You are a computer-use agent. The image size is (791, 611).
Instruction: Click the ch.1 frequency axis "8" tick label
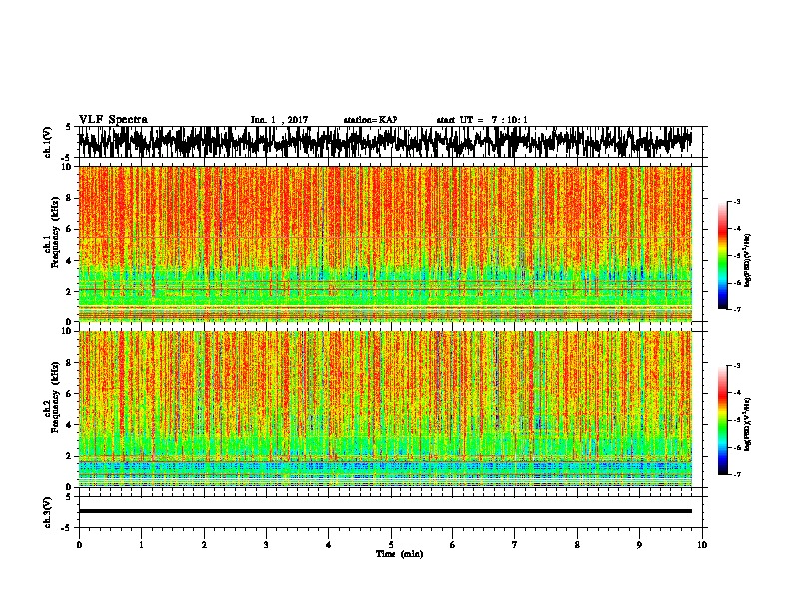(70, 198)
